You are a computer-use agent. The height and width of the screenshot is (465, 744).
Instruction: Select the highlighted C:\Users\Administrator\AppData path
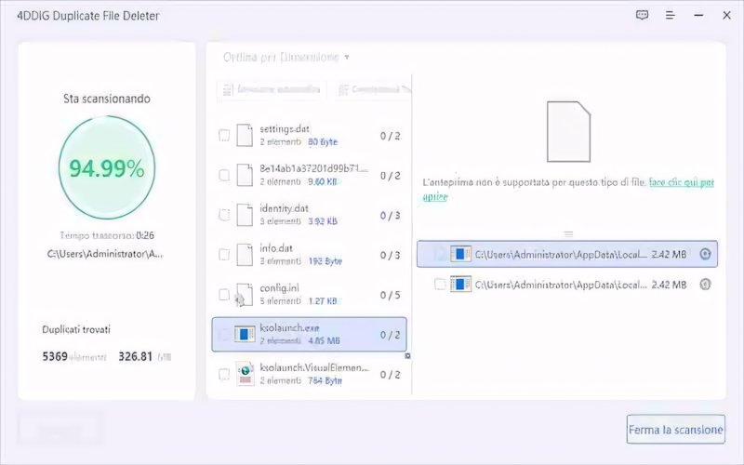click(x=561, y=254)
